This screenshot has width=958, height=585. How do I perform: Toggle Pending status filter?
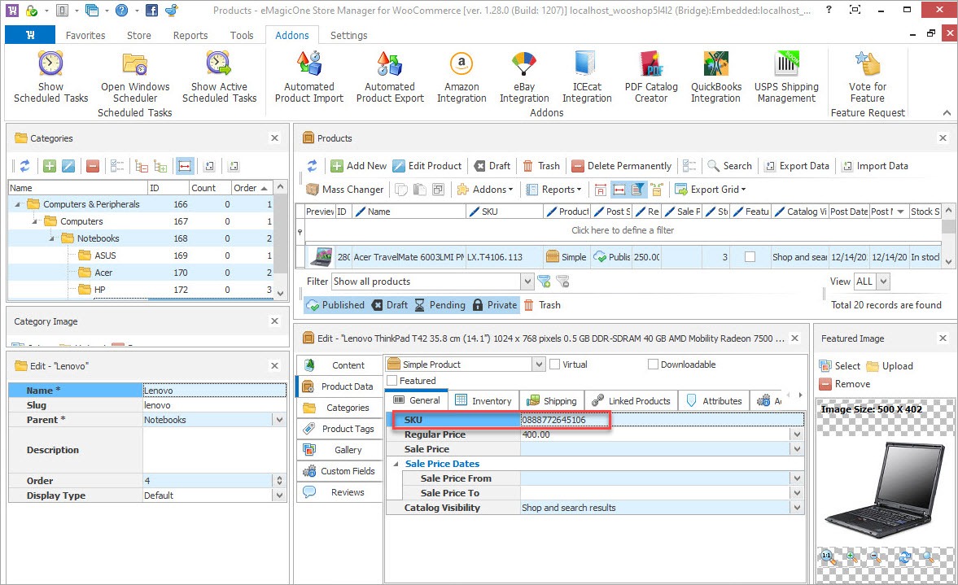coord(440,305)
